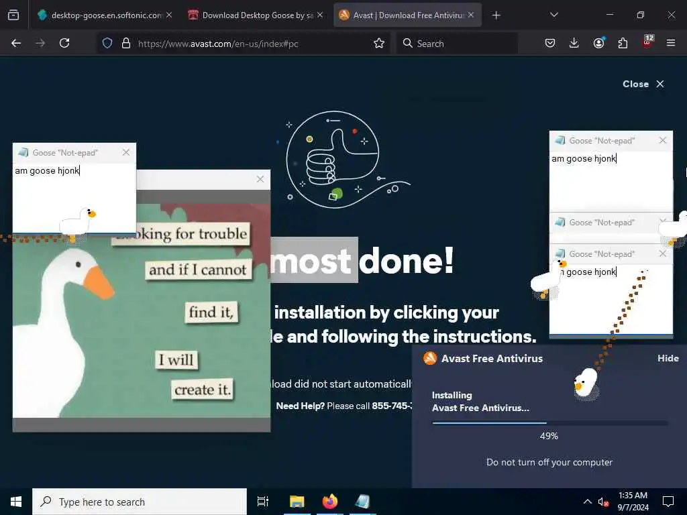Click text area of left Goose Not-epad
Viewport: 687px width, 515px height.
74,198
